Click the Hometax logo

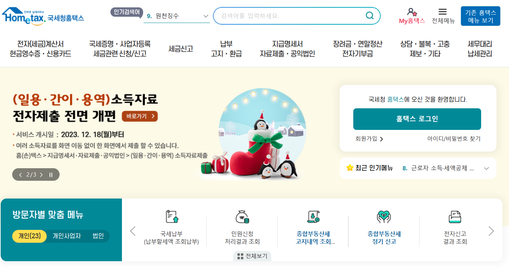pyautogui.click(x=43, y=16)
